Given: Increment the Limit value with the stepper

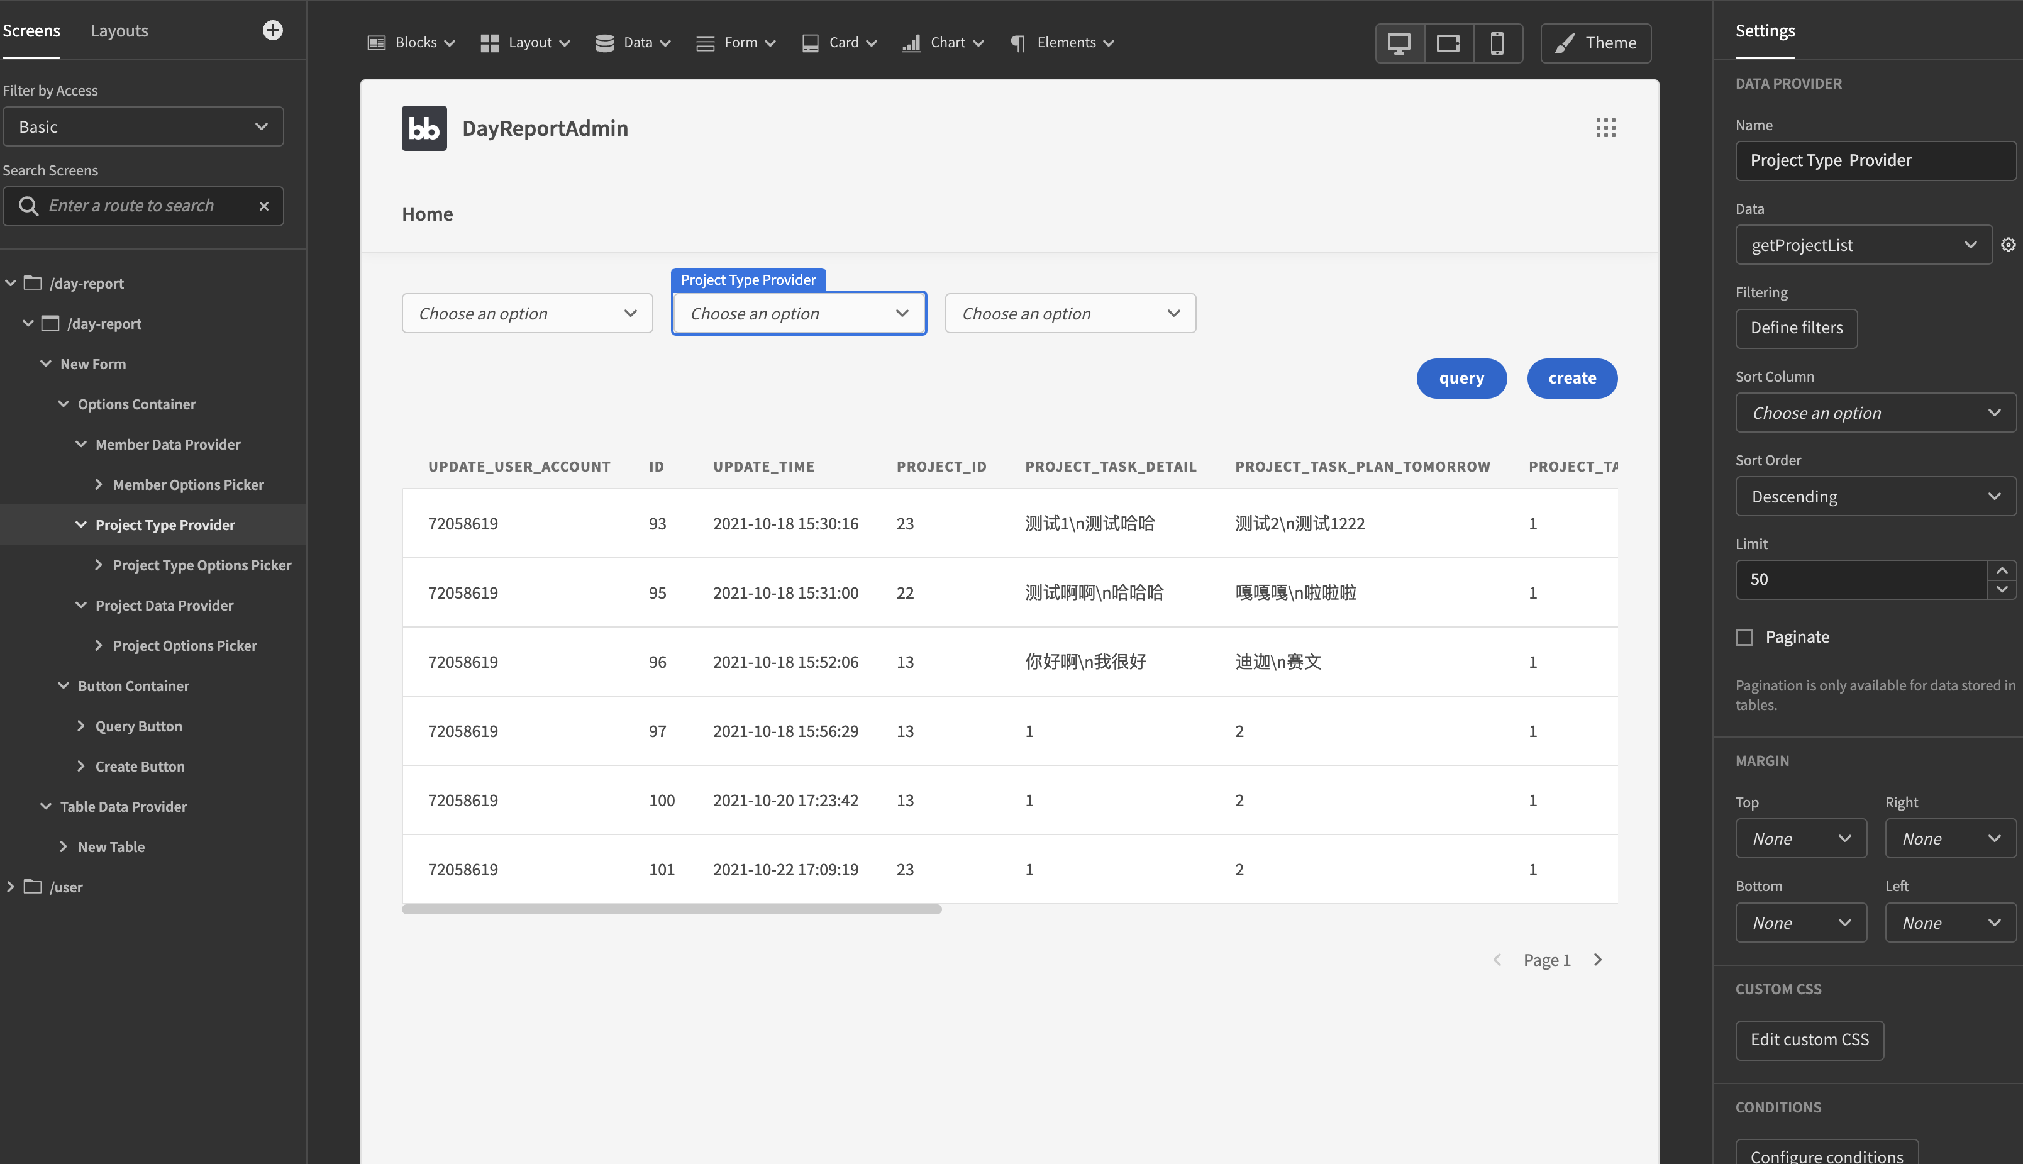Looking at the screenshot, I should 2002,570.
